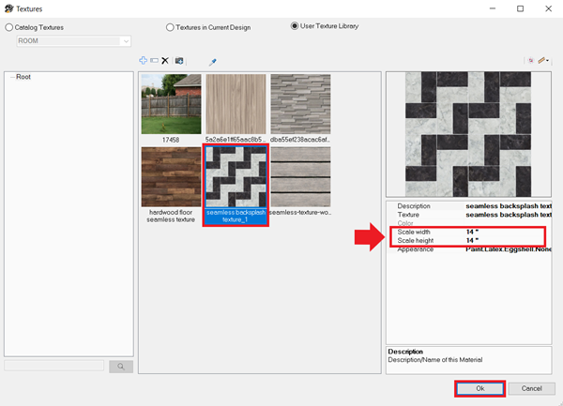
Task: Click the Description property value
Action: tap(509, 206)
